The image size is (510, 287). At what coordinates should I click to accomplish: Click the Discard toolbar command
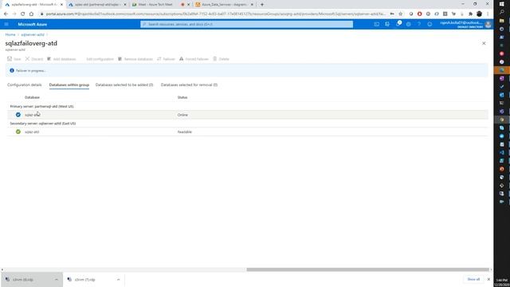pyautogui.click(x=34, y=59)
